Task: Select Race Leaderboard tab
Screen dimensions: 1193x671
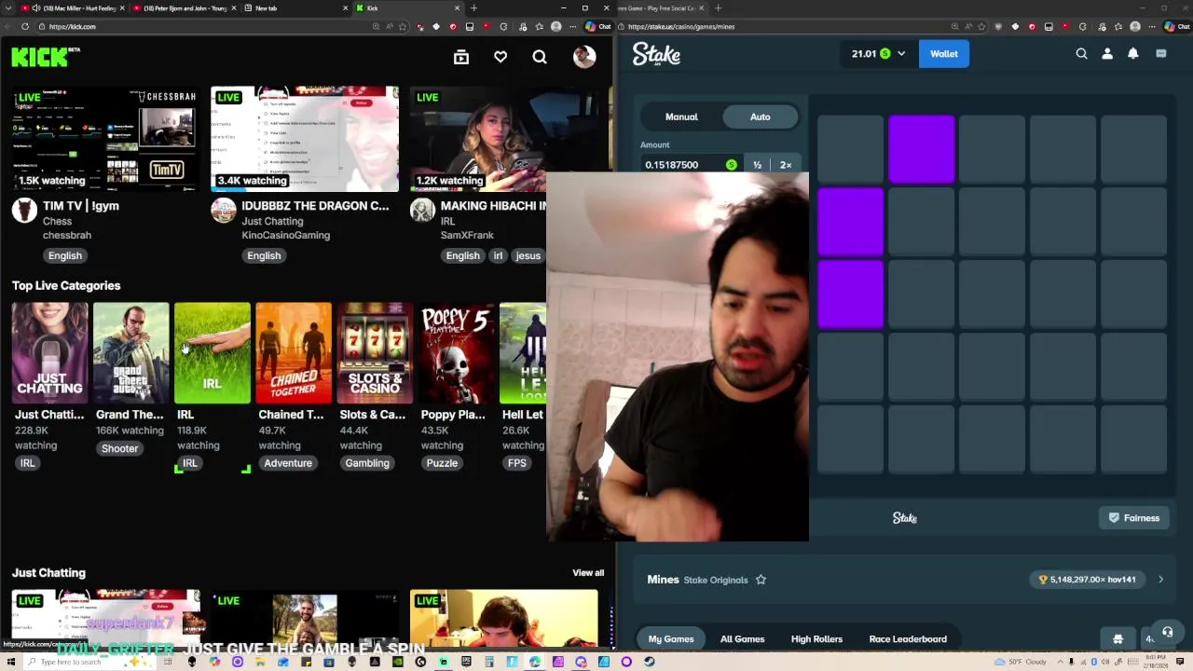Action: tap(908, 639)
